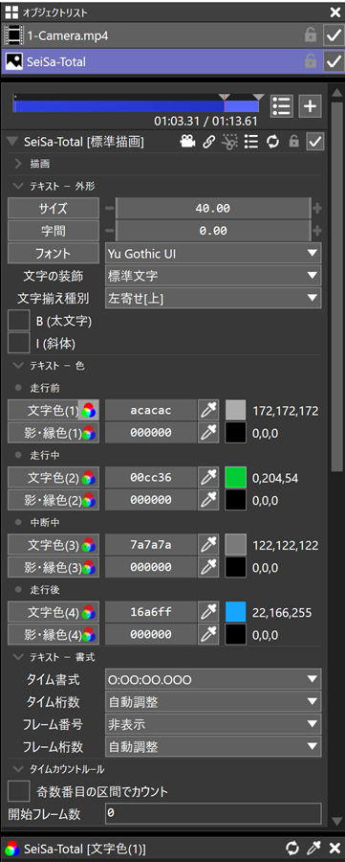345x862 pixels.
Task: Close the オブジェクトリスト panel
Action: point(335,11)
